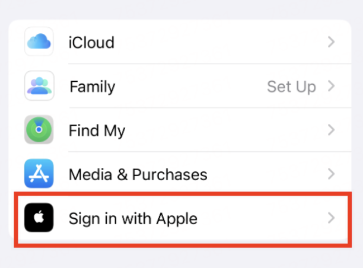Tap the Family people group icon
The height and width of the screenshot is (268, 363).
(x=39, y=85)
